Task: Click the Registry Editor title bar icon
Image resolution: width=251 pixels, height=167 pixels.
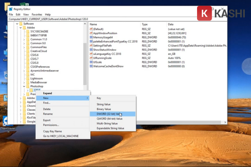Action: tap(11, 9)
